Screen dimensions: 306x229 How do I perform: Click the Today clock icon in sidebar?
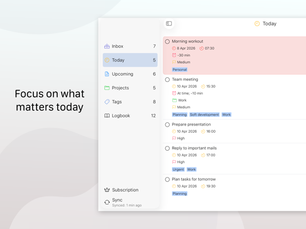107,60
